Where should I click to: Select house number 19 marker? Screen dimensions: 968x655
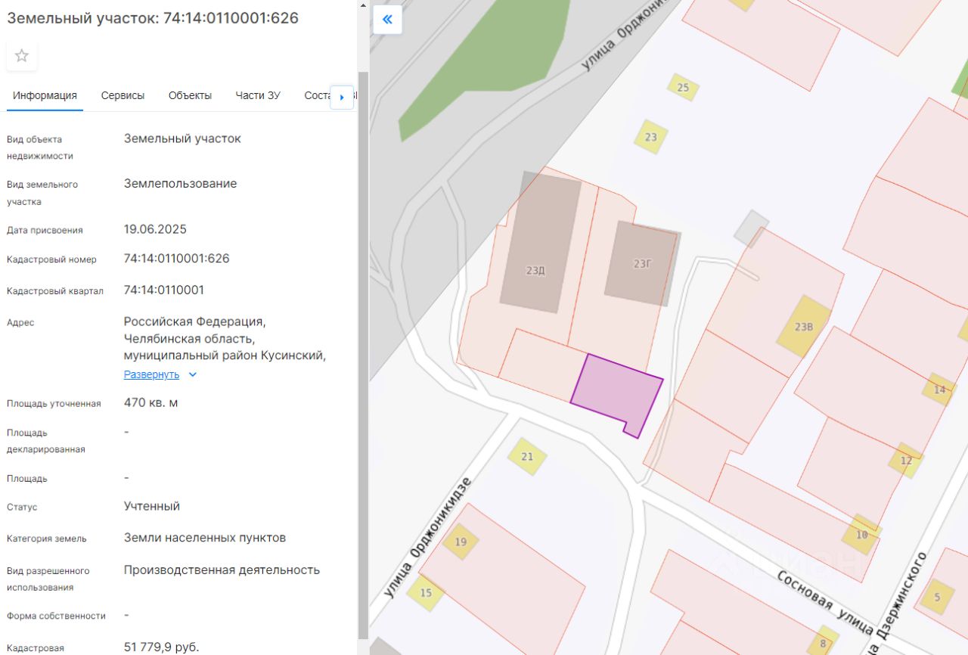pos(461,542)
